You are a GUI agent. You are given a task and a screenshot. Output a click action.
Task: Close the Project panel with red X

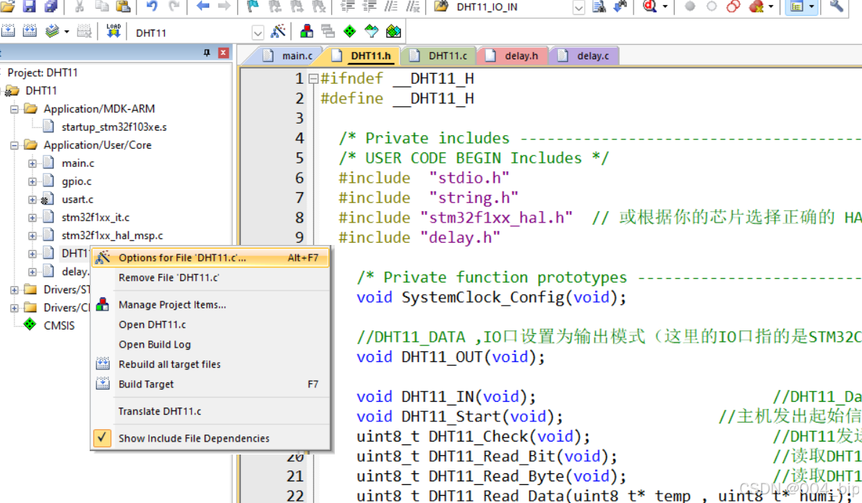223,53
